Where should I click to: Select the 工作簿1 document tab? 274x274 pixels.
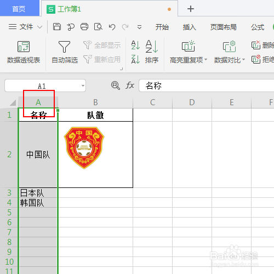110,9
